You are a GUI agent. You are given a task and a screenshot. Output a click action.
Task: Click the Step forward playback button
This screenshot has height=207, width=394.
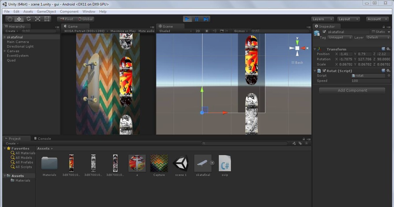coord(206,19)
